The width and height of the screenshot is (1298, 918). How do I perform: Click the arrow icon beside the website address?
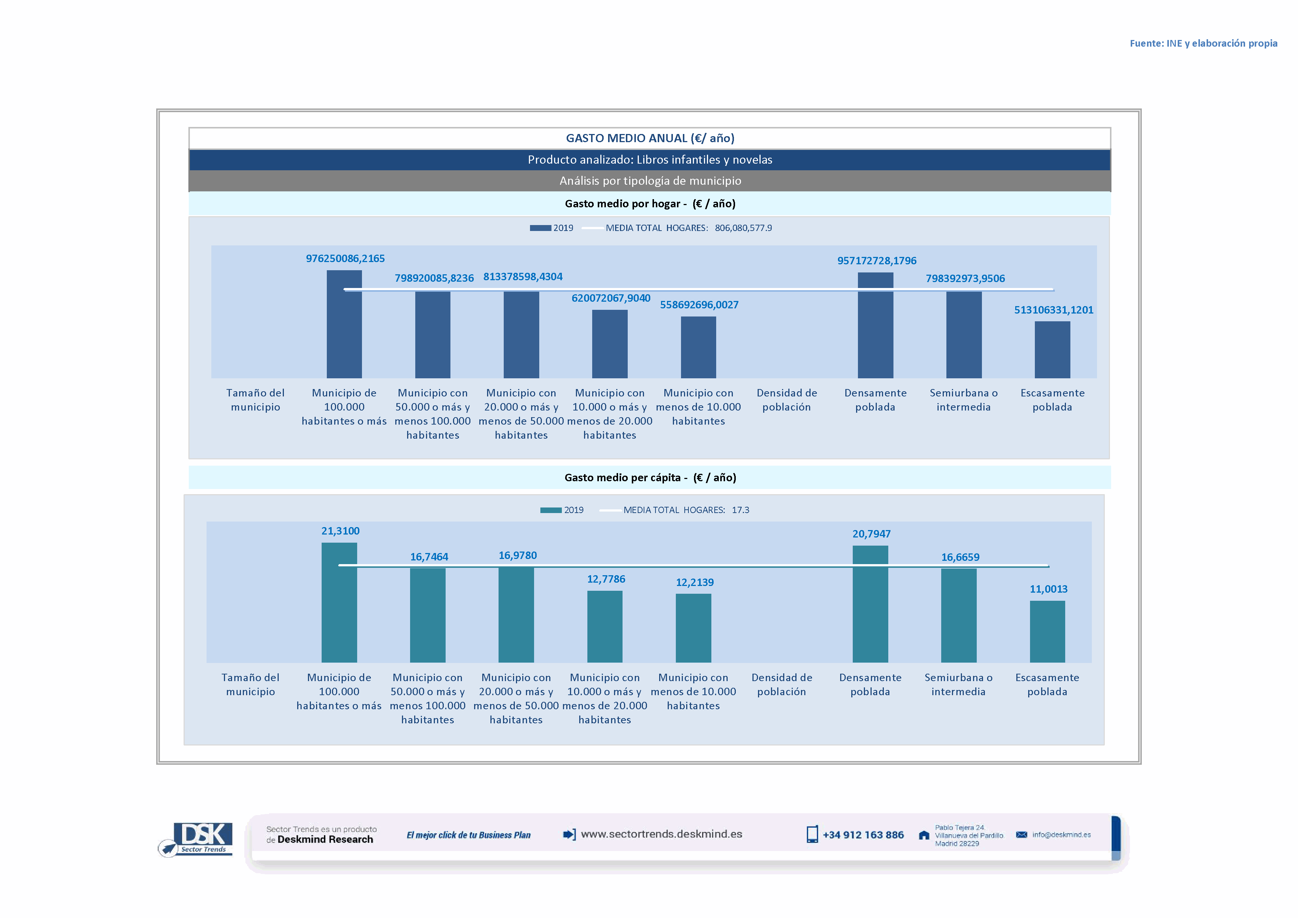click(x=569, y=834)
